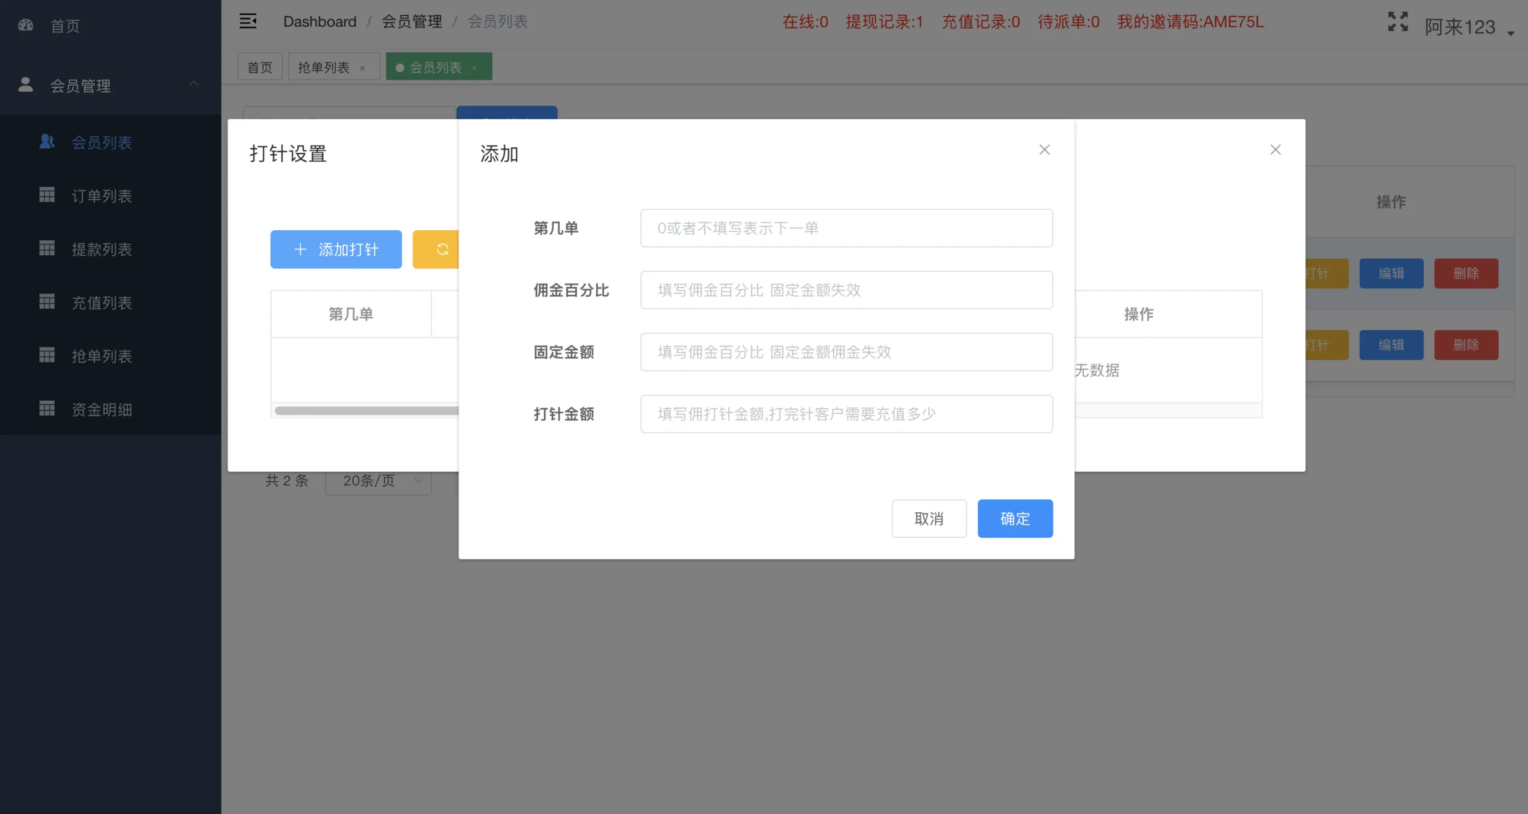Screen dimensions: 1528x814
Task: Click the 添加打针 button
Action: (x=335, y=249)
